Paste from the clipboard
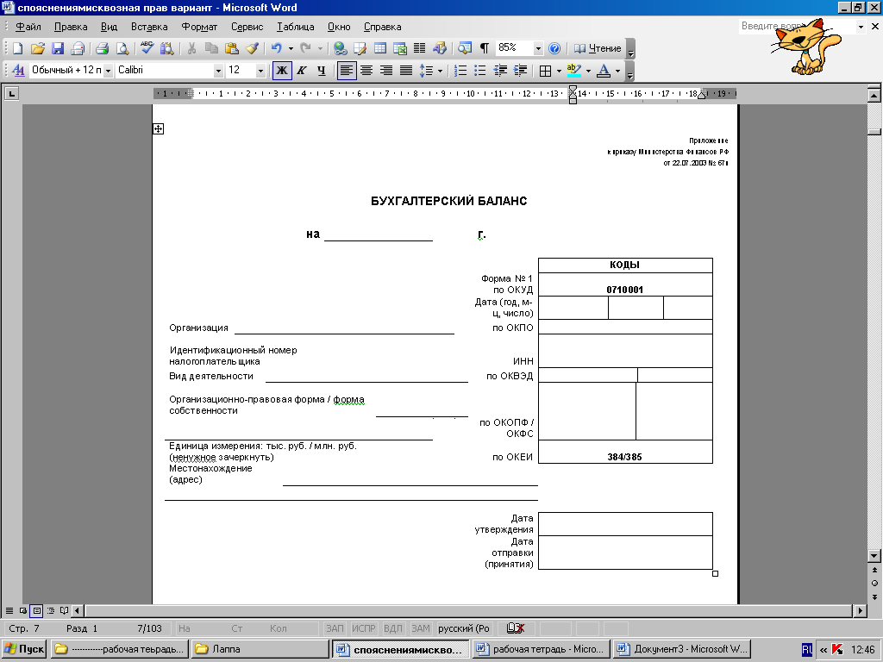 [231, 49]
